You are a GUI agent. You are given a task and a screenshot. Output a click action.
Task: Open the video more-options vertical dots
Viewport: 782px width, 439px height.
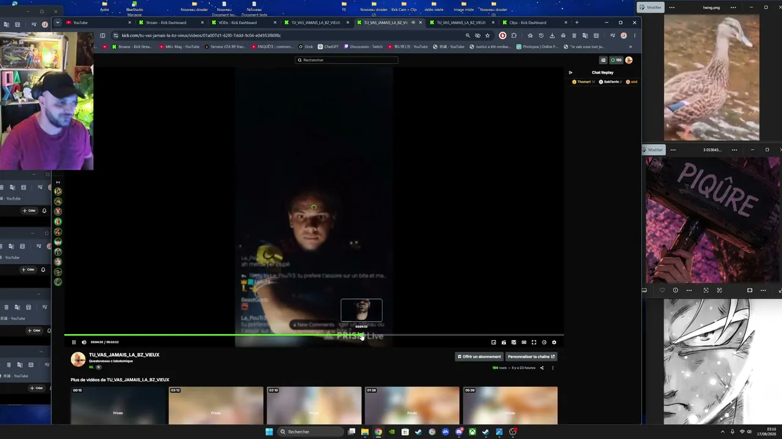553,368
